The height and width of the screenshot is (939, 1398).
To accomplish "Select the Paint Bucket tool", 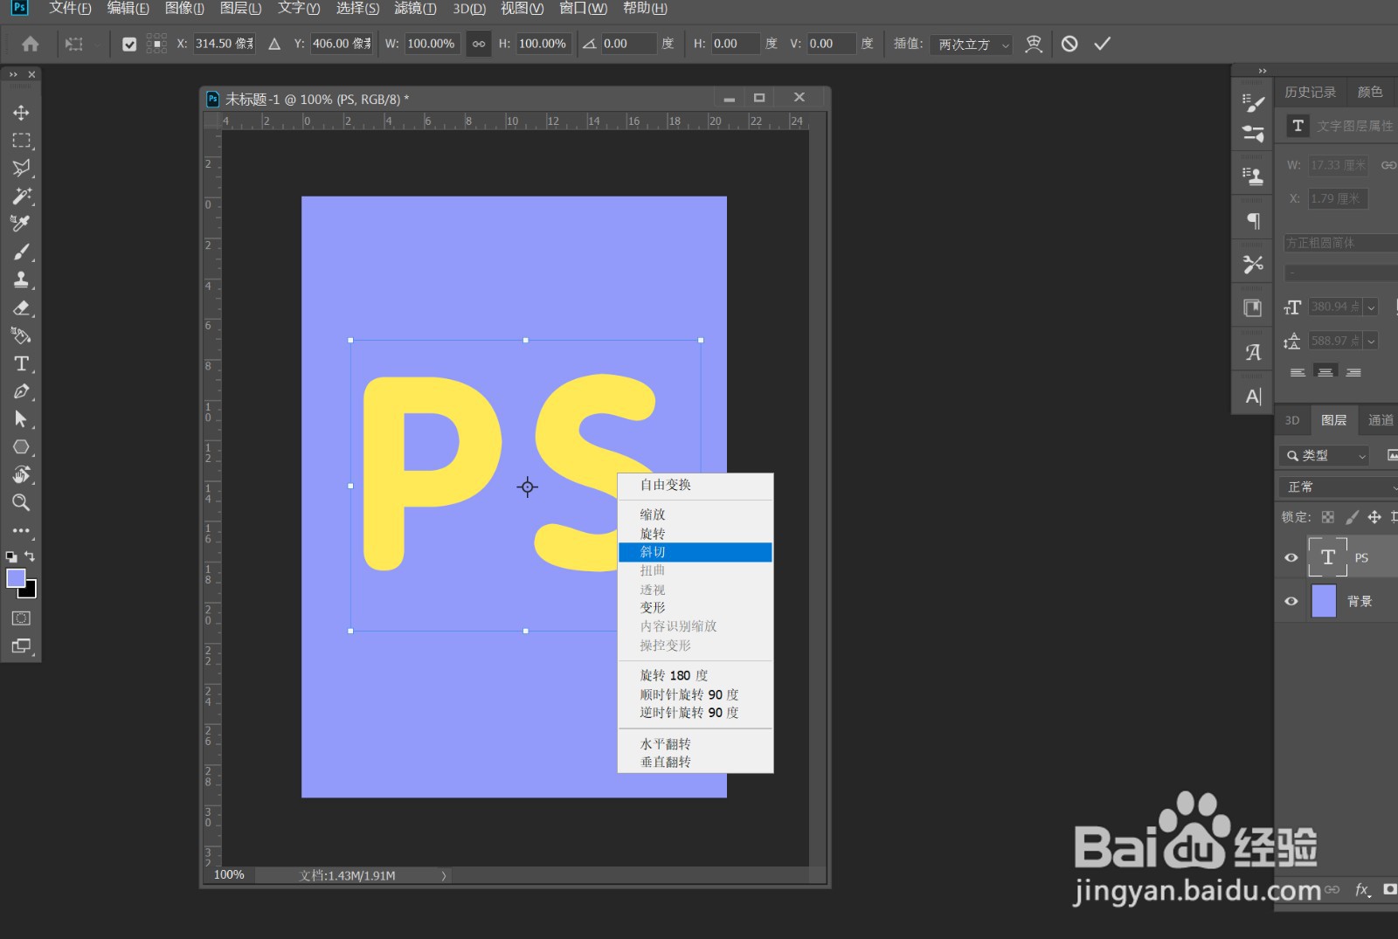I will coord(21,335).
